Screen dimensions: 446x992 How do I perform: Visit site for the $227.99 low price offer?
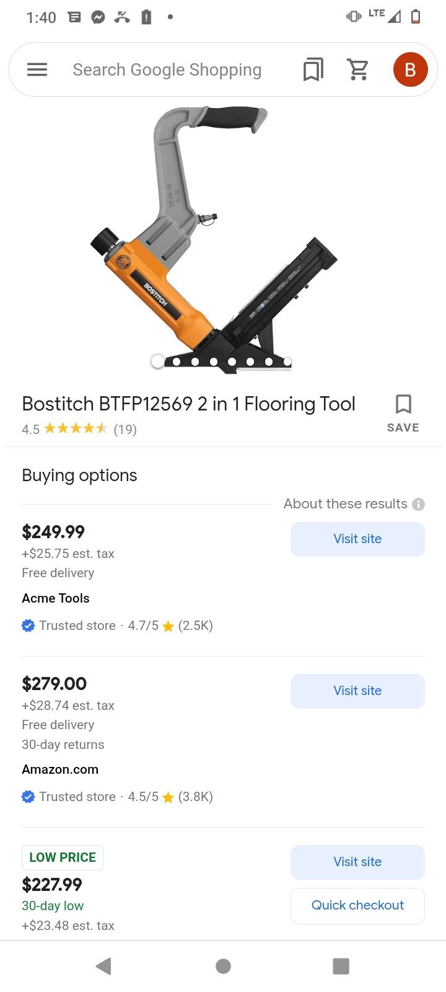pyautogui.click(x=357, y=862)
